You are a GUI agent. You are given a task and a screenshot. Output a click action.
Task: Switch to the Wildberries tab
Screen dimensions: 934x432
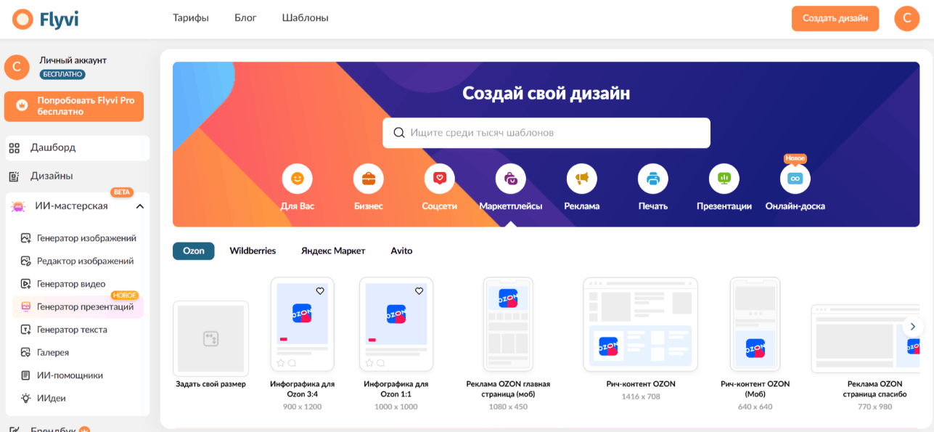[253, 251]
